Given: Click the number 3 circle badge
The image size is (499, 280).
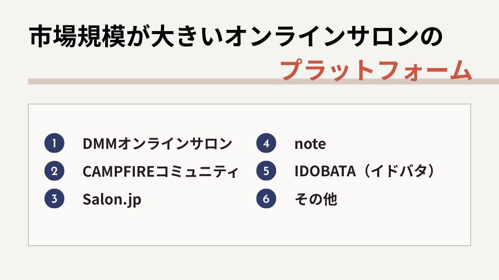Looking at the screenshot, I should click(x=54, y=199).
